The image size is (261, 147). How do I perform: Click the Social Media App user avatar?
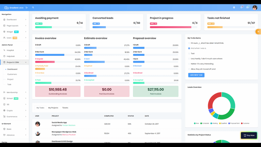pos(38,124)
